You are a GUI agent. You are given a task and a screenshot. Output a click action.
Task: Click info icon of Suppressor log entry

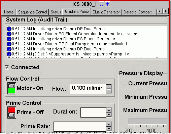[x=9, y=54]
